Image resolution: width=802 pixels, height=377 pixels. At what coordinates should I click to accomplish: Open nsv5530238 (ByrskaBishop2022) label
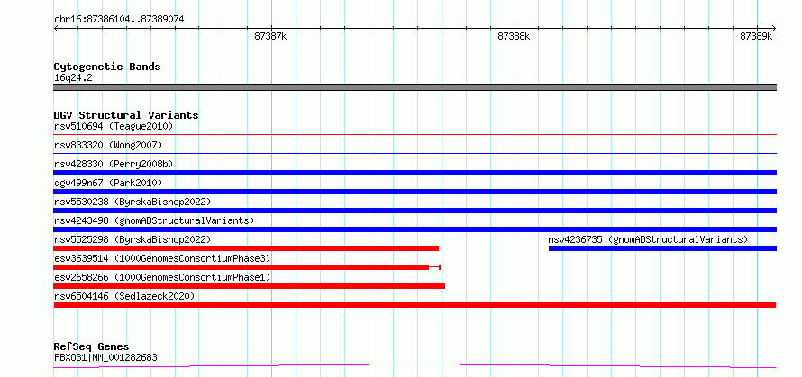click(132, 202)
